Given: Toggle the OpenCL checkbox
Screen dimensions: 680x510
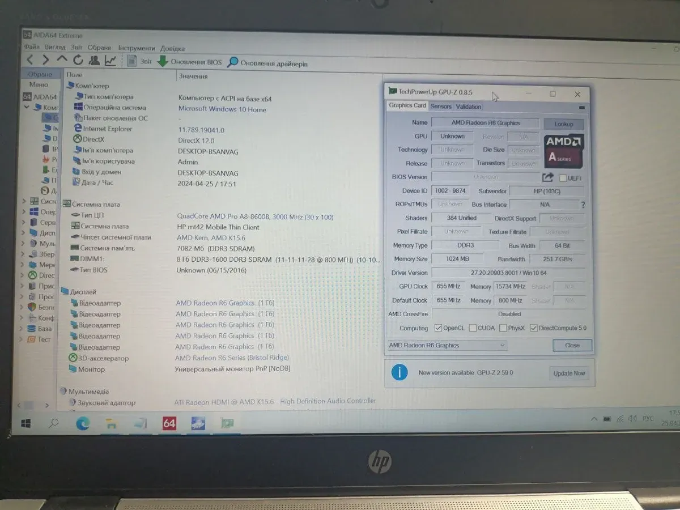Looking at the screenshot, I should point(438,328).
